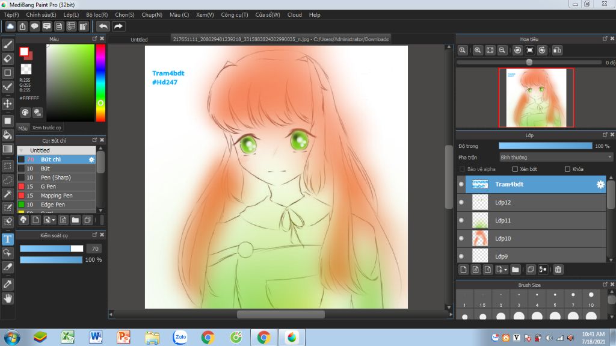Hide the Lớp12 layer
This screenshot has height=346, width=616.
point(461,203)
